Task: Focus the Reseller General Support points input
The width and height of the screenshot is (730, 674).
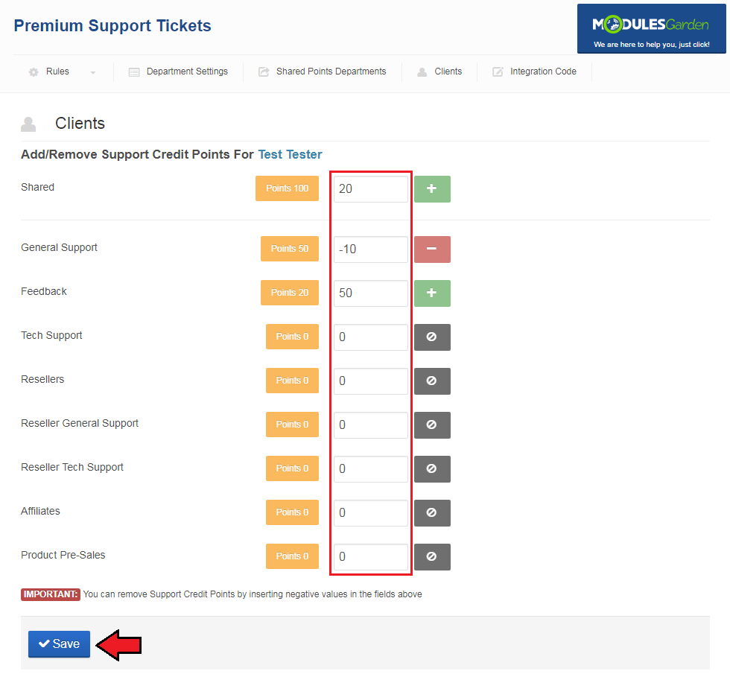Action: (371, 425)
